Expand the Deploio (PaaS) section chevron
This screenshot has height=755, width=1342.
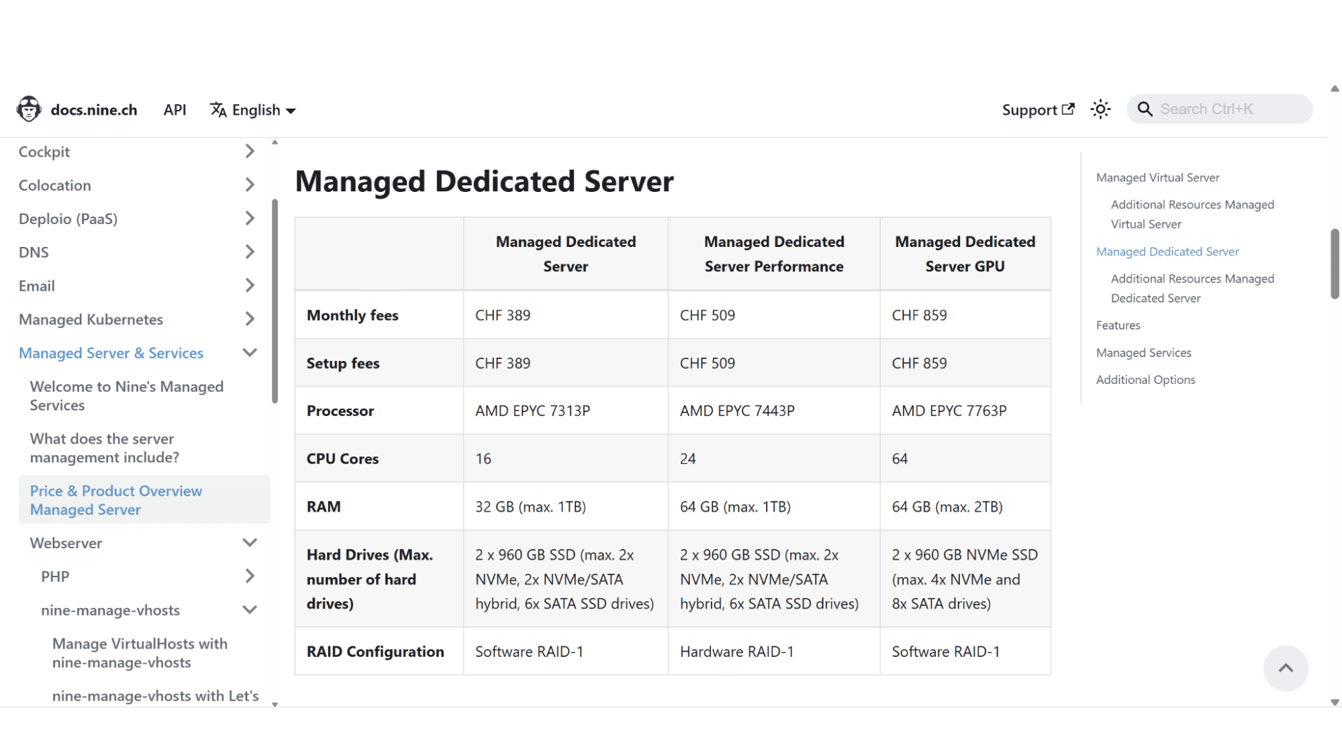tap(250, 218)
